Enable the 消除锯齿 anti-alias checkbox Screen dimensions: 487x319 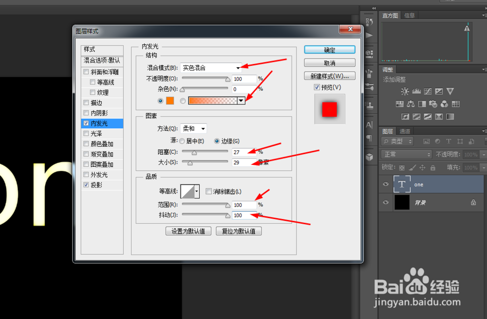click(x=208, y=191)
